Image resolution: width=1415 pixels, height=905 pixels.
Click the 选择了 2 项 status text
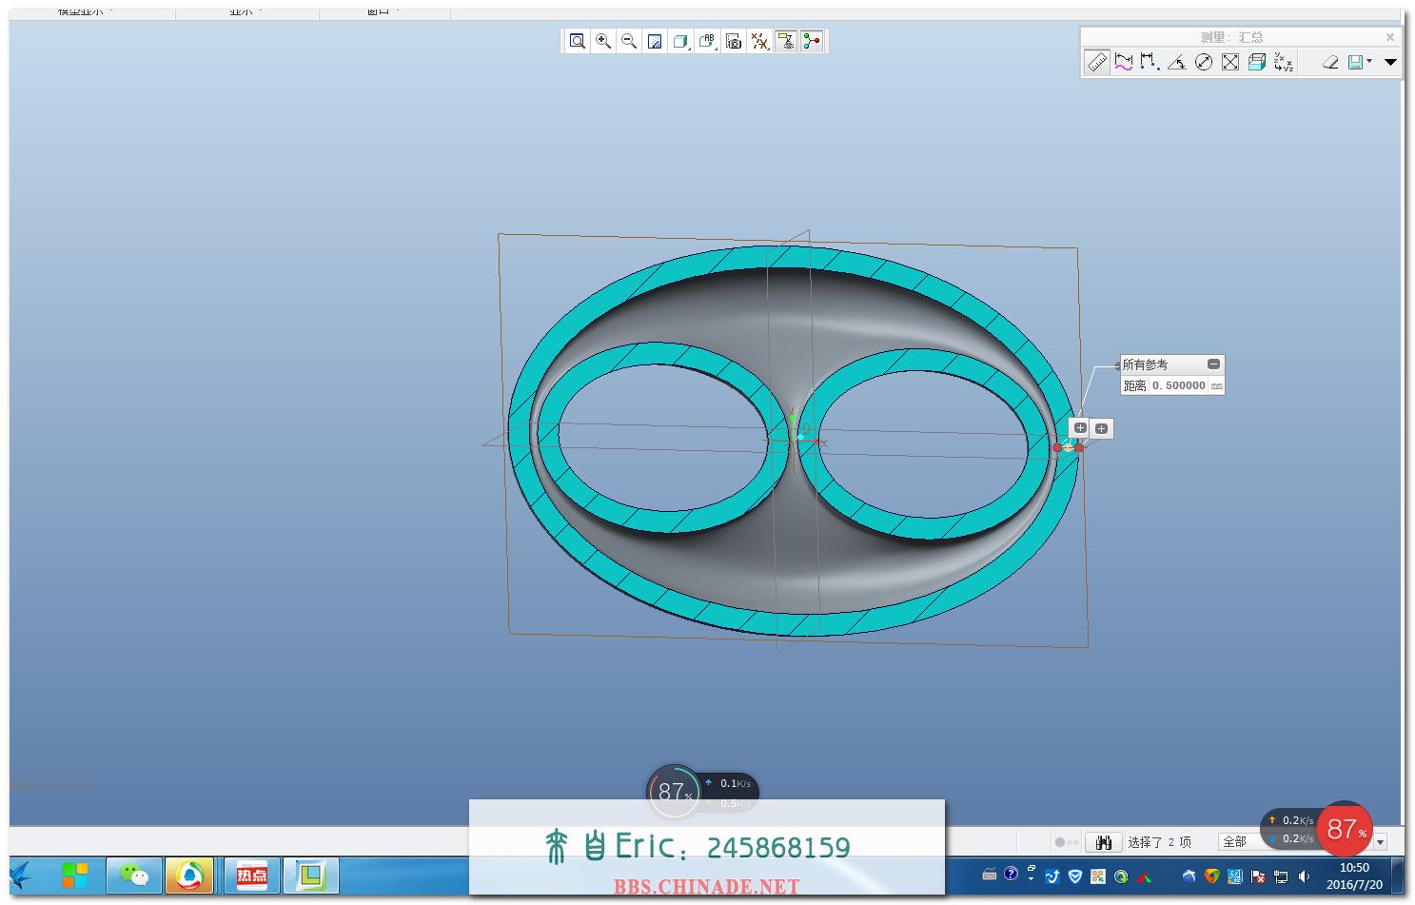[1159, 842]
